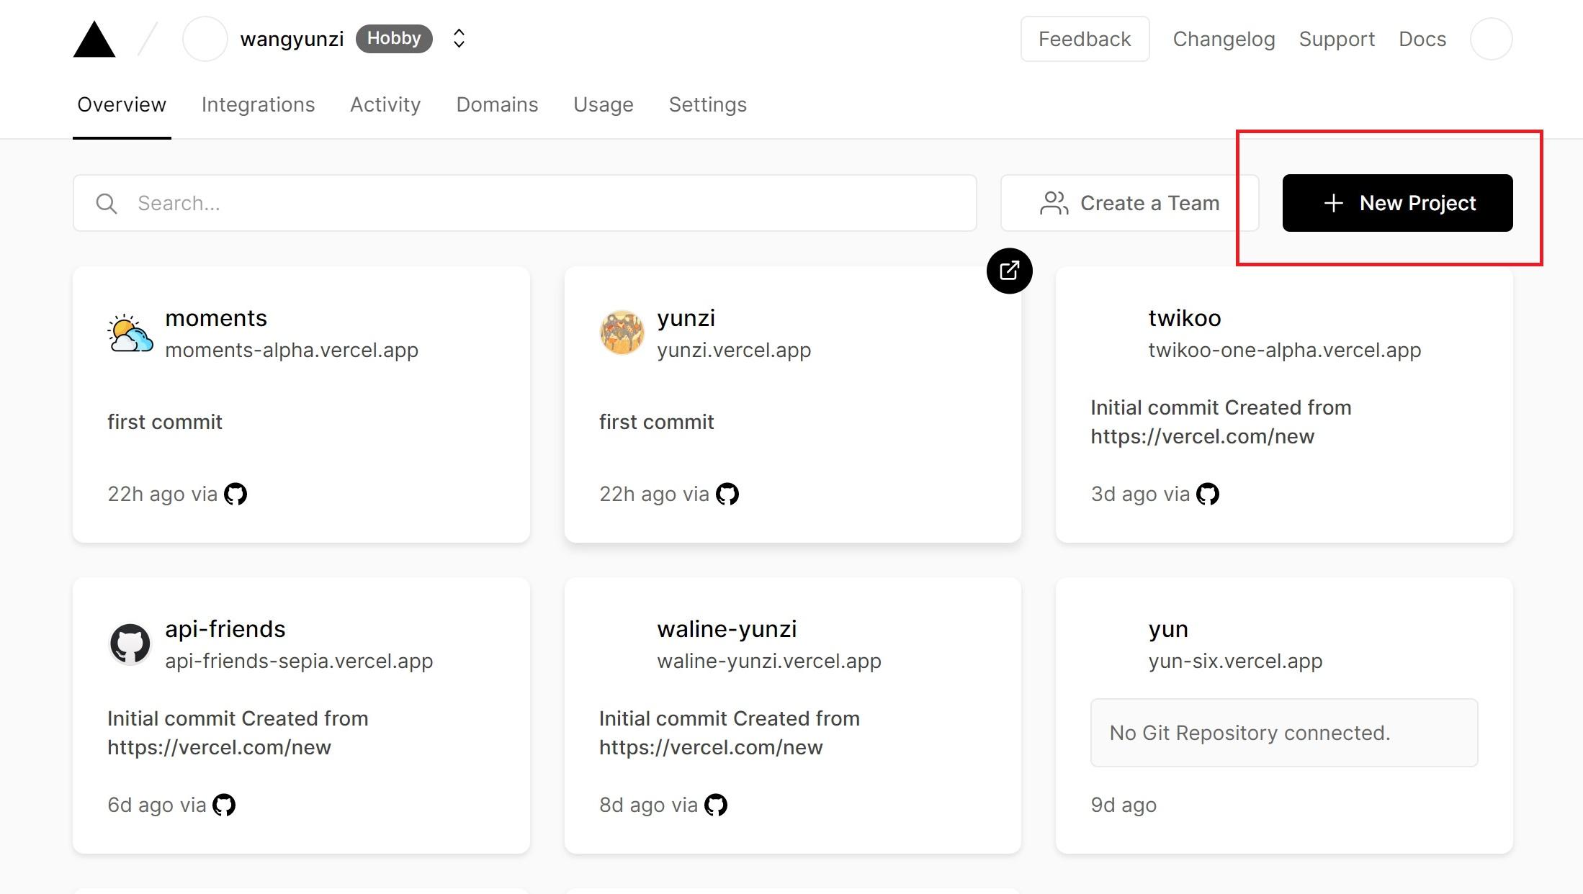The height and width of the screenshot is (894, 1583).
Task: Open the Changelog link
Action: coord(1224,39)
